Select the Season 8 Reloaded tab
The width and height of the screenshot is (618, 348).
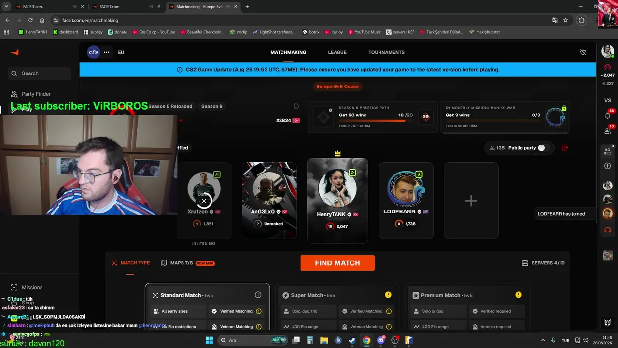[x=170, y=106]
